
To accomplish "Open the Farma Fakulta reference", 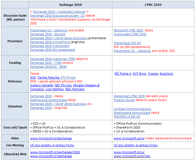I will point(48,77).
